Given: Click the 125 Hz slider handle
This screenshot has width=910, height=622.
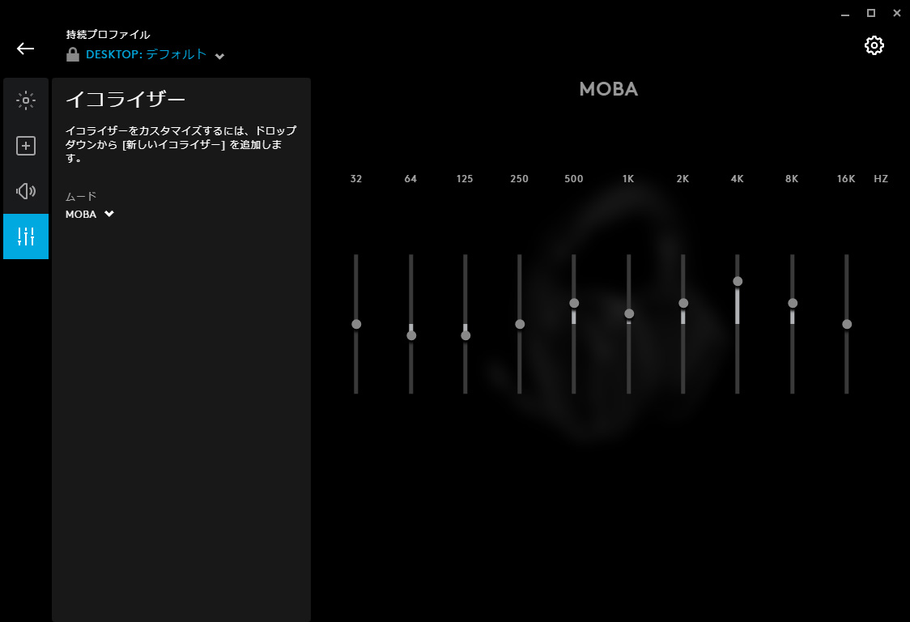Looking at the screenshot, I should (466, 335).
